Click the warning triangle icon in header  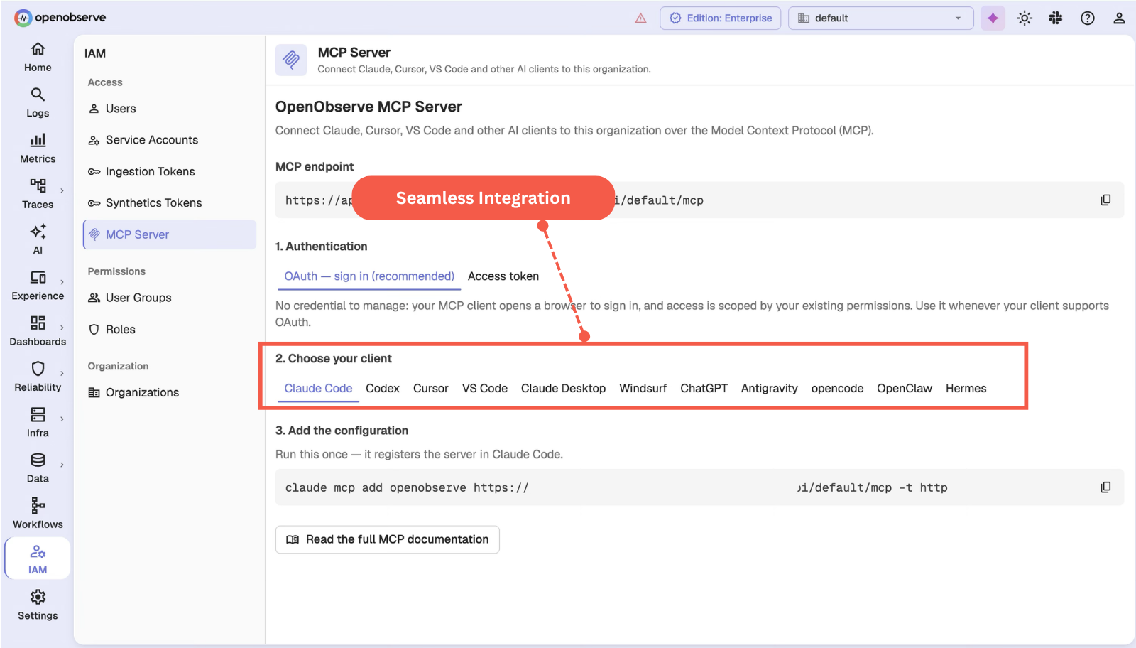(640, 18)
